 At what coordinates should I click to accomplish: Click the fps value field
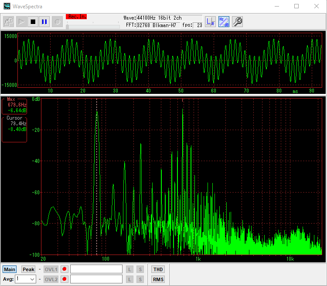pos(198,25)
